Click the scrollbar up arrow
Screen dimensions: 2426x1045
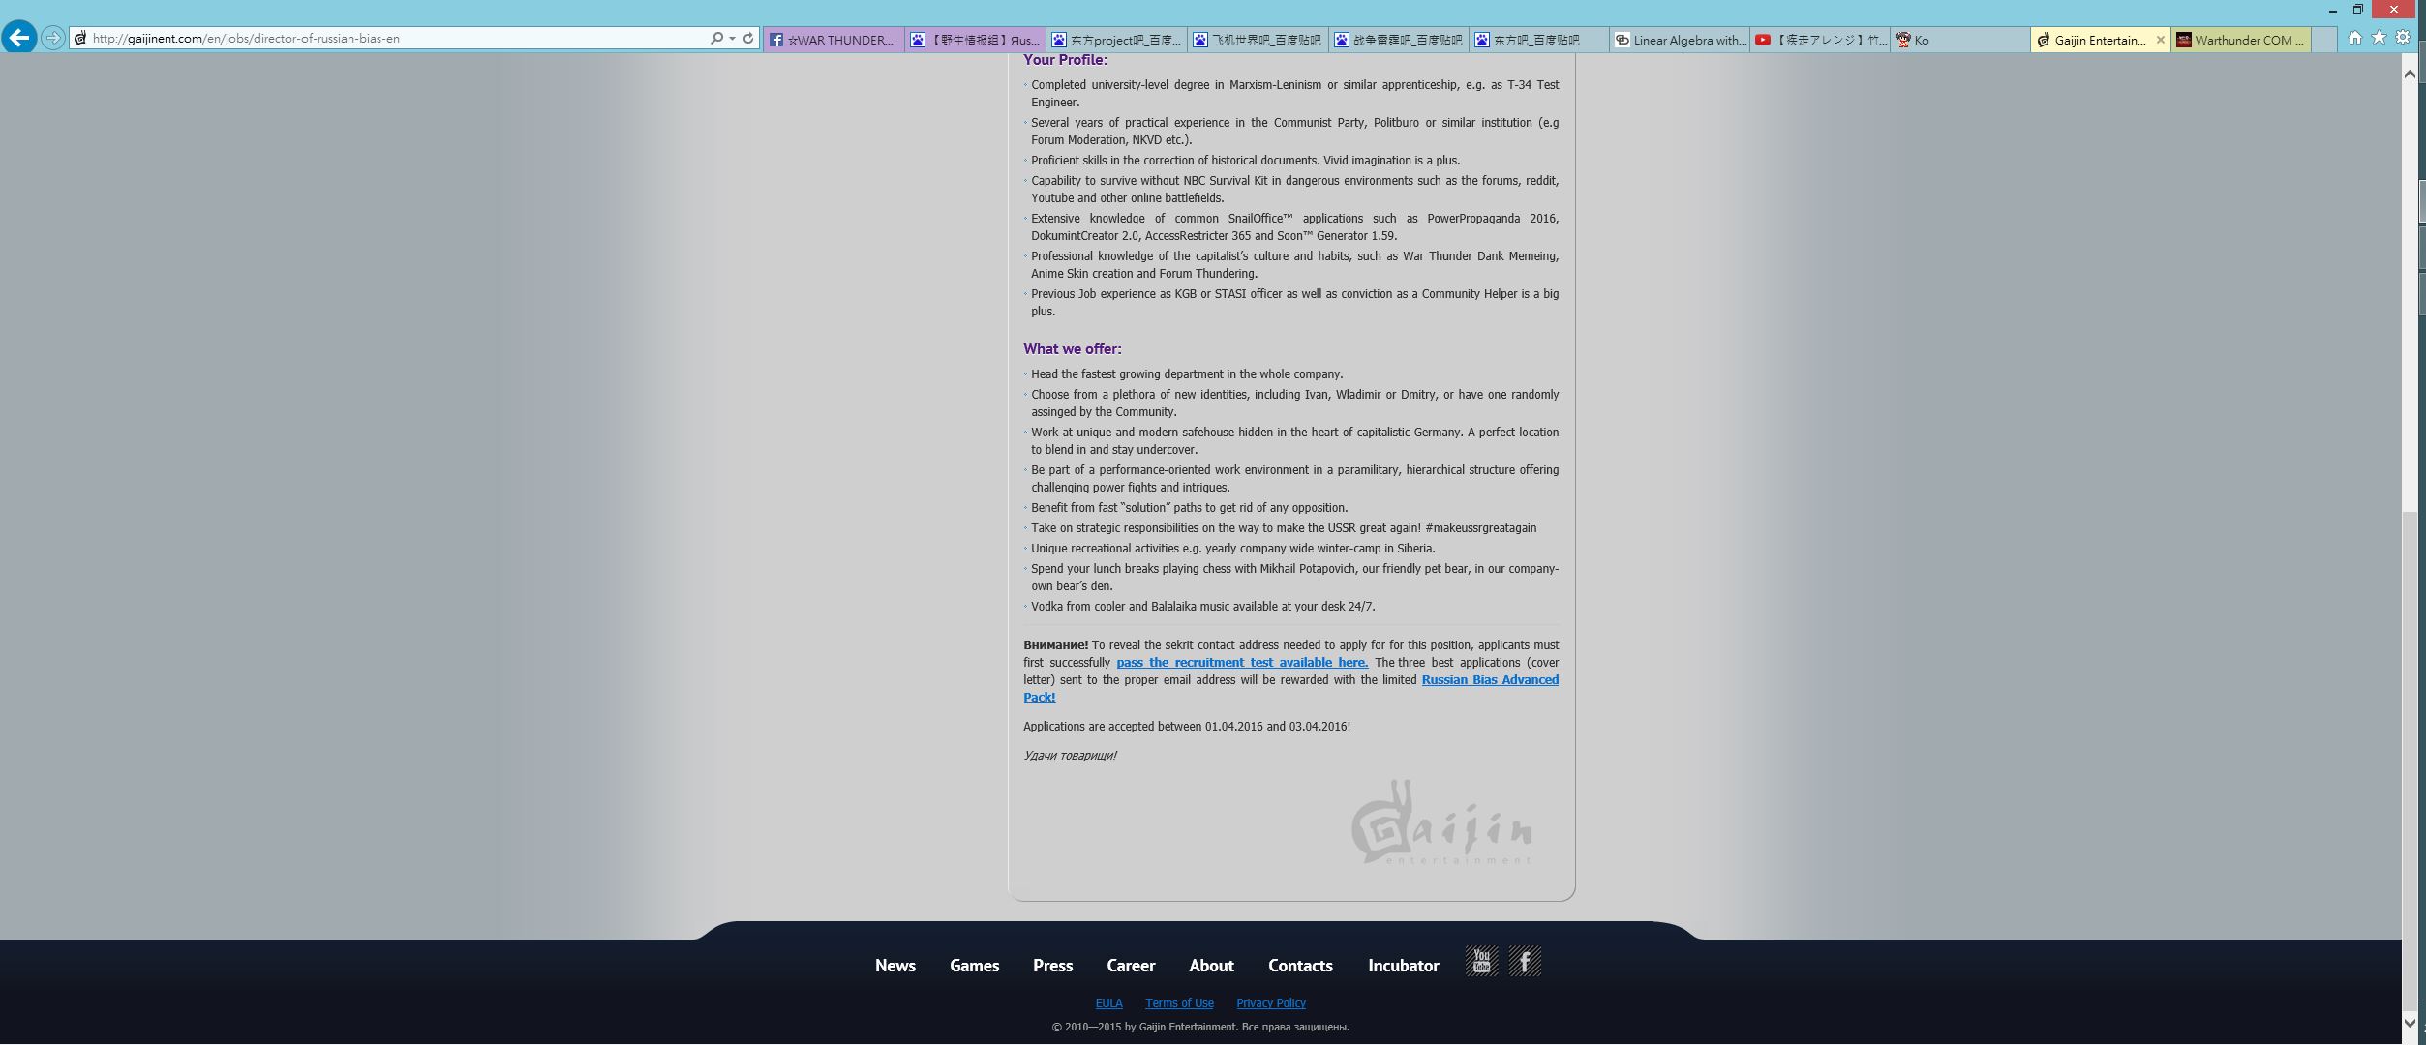2410,75
